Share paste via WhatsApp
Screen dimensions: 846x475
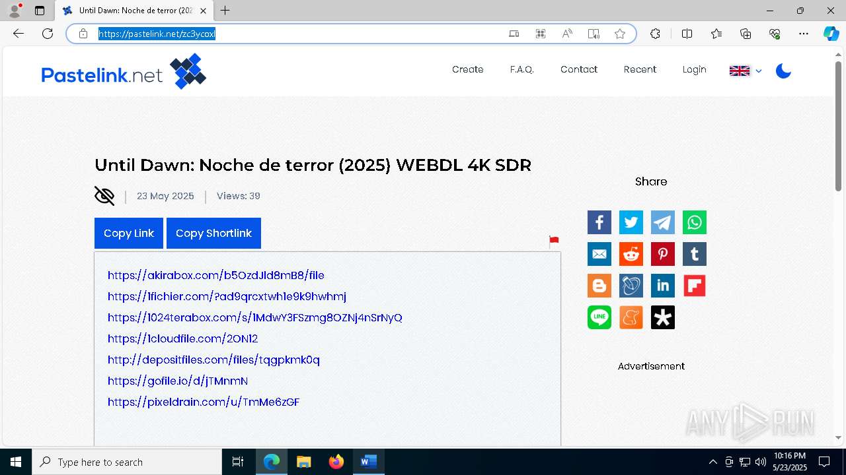point(695,222)
